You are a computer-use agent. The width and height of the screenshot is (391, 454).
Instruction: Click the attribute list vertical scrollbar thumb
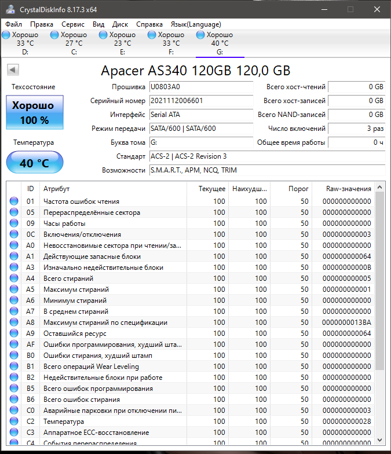380,281
